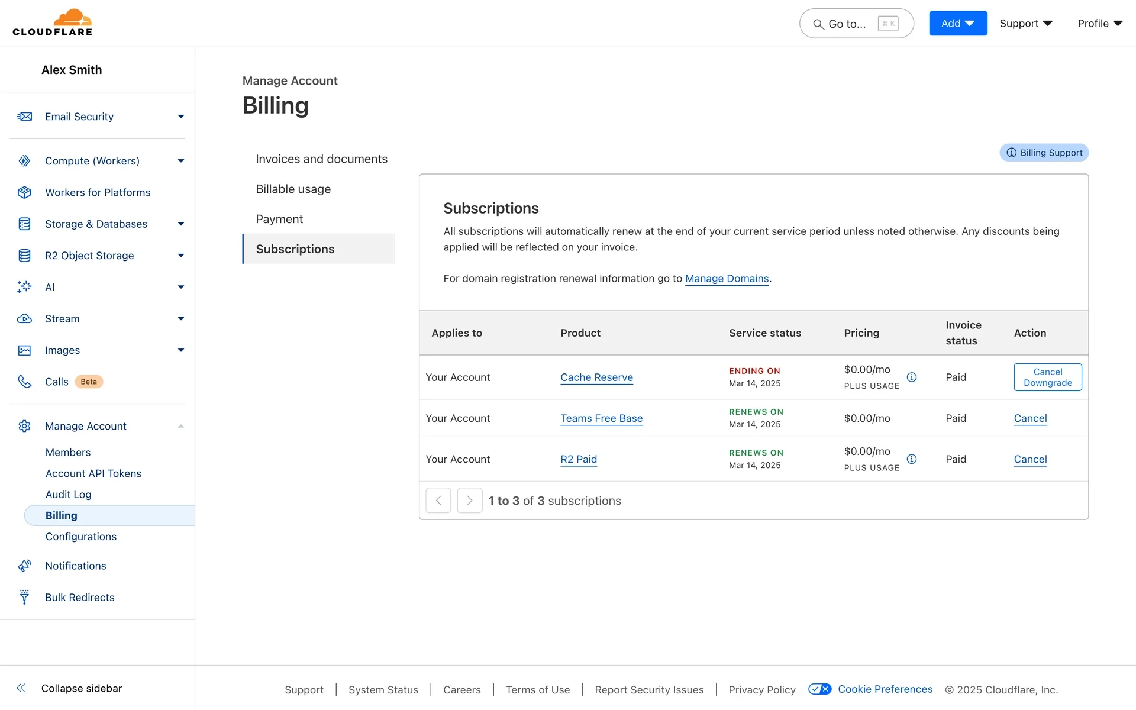This screenshot has width=1136, height=710.
Task: Click the Email Security envelope icon
Action: tap(24, 117)
